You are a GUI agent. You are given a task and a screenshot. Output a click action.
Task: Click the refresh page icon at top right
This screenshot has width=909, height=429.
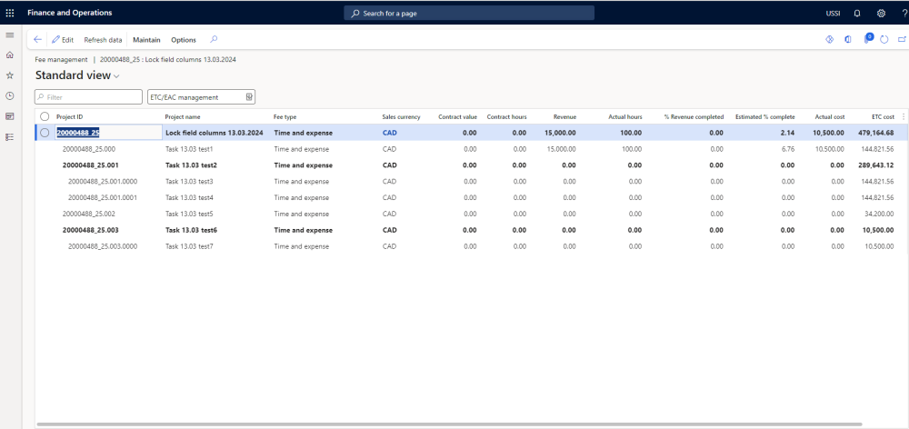click(x=884, y=40)
